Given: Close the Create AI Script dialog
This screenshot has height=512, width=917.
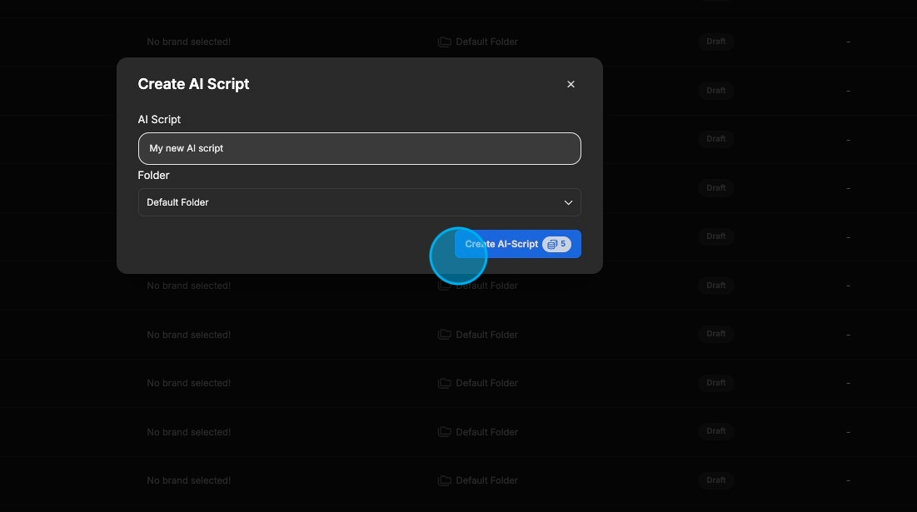Looking at the screenshot, I should [x=571, y=84].
